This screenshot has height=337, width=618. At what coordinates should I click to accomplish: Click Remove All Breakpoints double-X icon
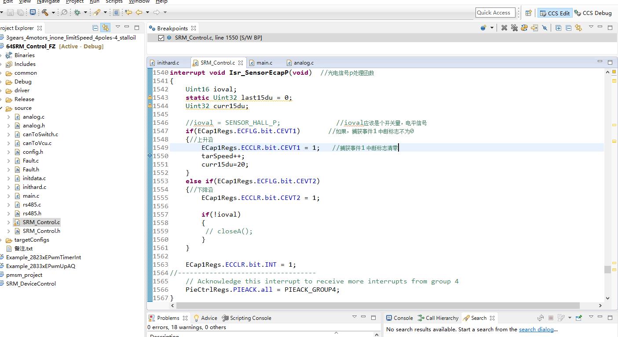tap(514, 28)
